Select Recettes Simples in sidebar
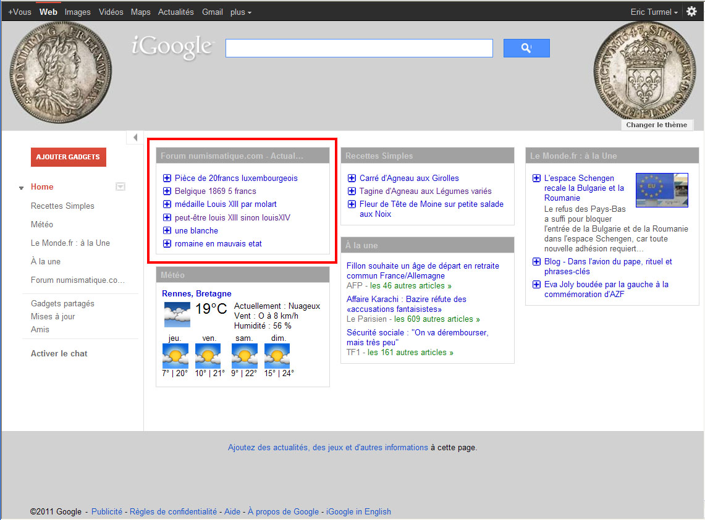 click(x=62, y=206)
